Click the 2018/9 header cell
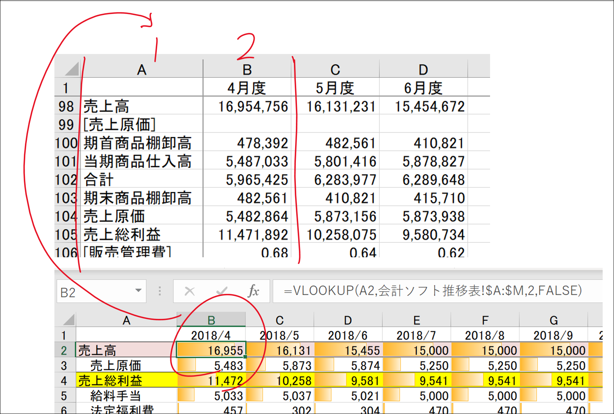The height and width of the screenshot is (414, 614). [x=554, y=335]
